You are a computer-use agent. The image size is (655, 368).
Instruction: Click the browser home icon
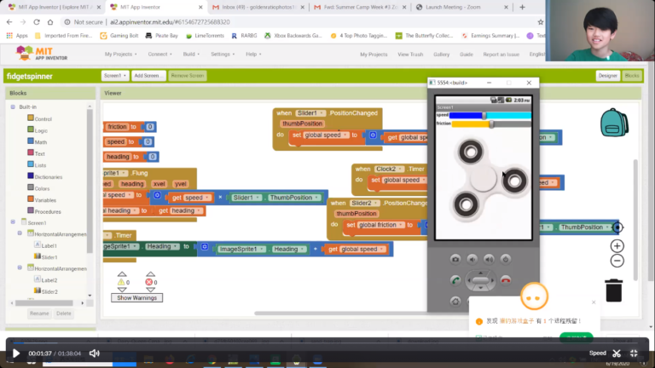coord(50,22)
